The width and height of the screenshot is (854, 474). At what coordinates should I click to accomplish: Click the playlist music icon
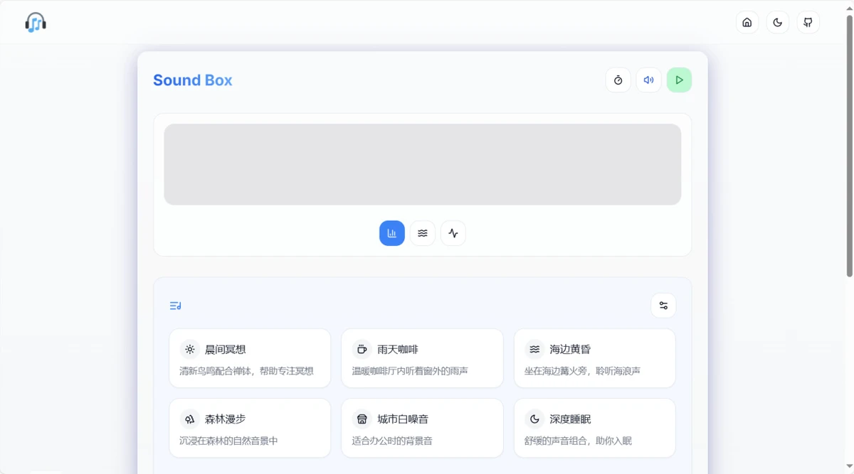(x=176, y=306)
